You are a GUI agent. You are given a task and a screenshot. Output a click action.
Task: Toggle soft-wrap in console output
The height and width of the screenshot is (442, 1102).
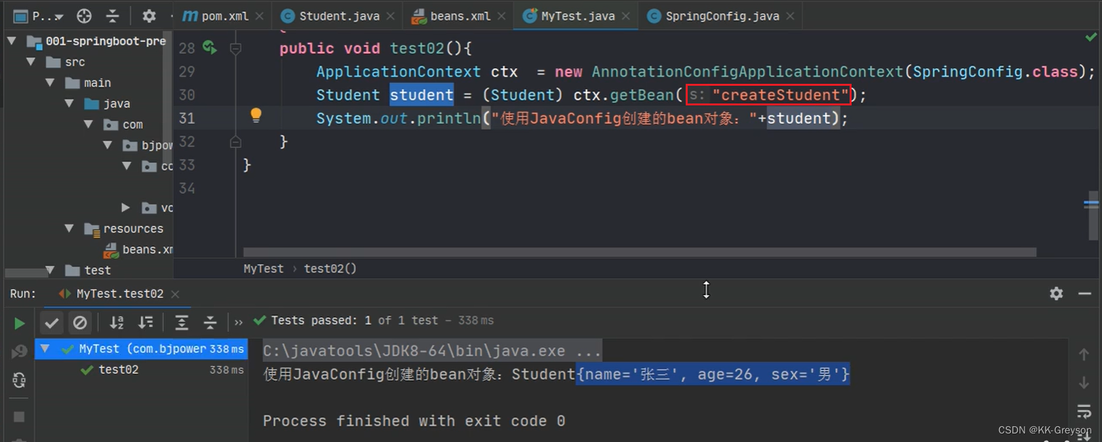coord(1084,411)
